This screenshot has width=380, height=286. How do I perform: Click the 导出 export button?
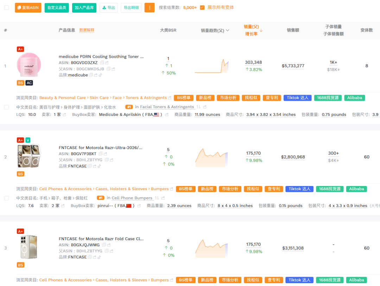click(109, 7)
